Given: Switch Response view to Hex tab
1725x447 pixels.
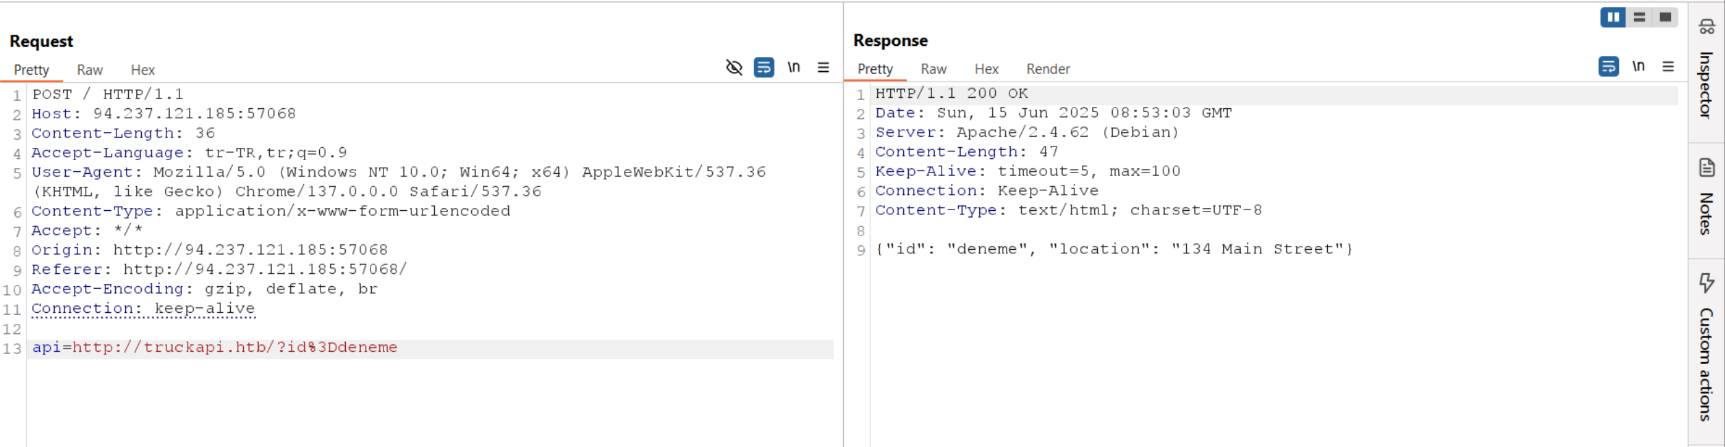Looking at the screenshot, I should tap(987, 69).
